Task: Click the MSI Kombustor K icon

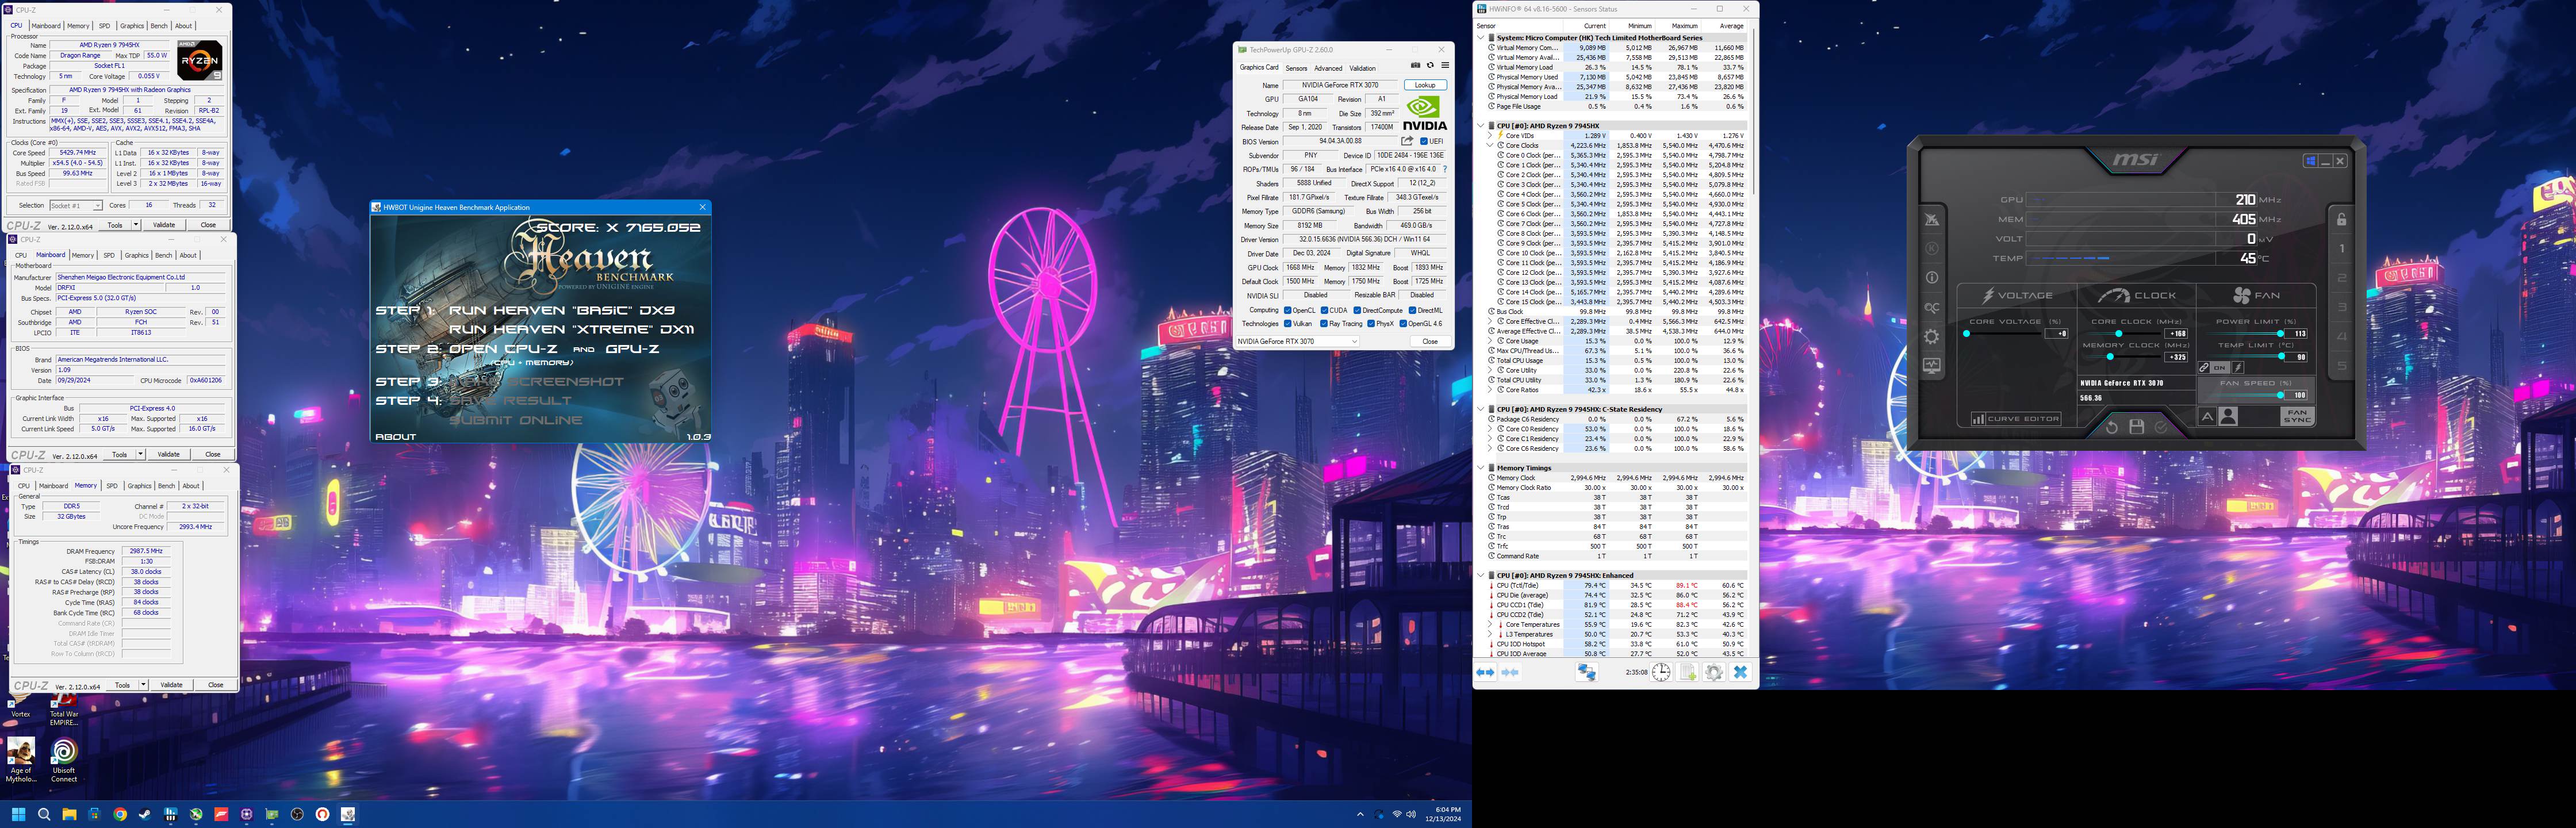Action: coord(1932,249)
